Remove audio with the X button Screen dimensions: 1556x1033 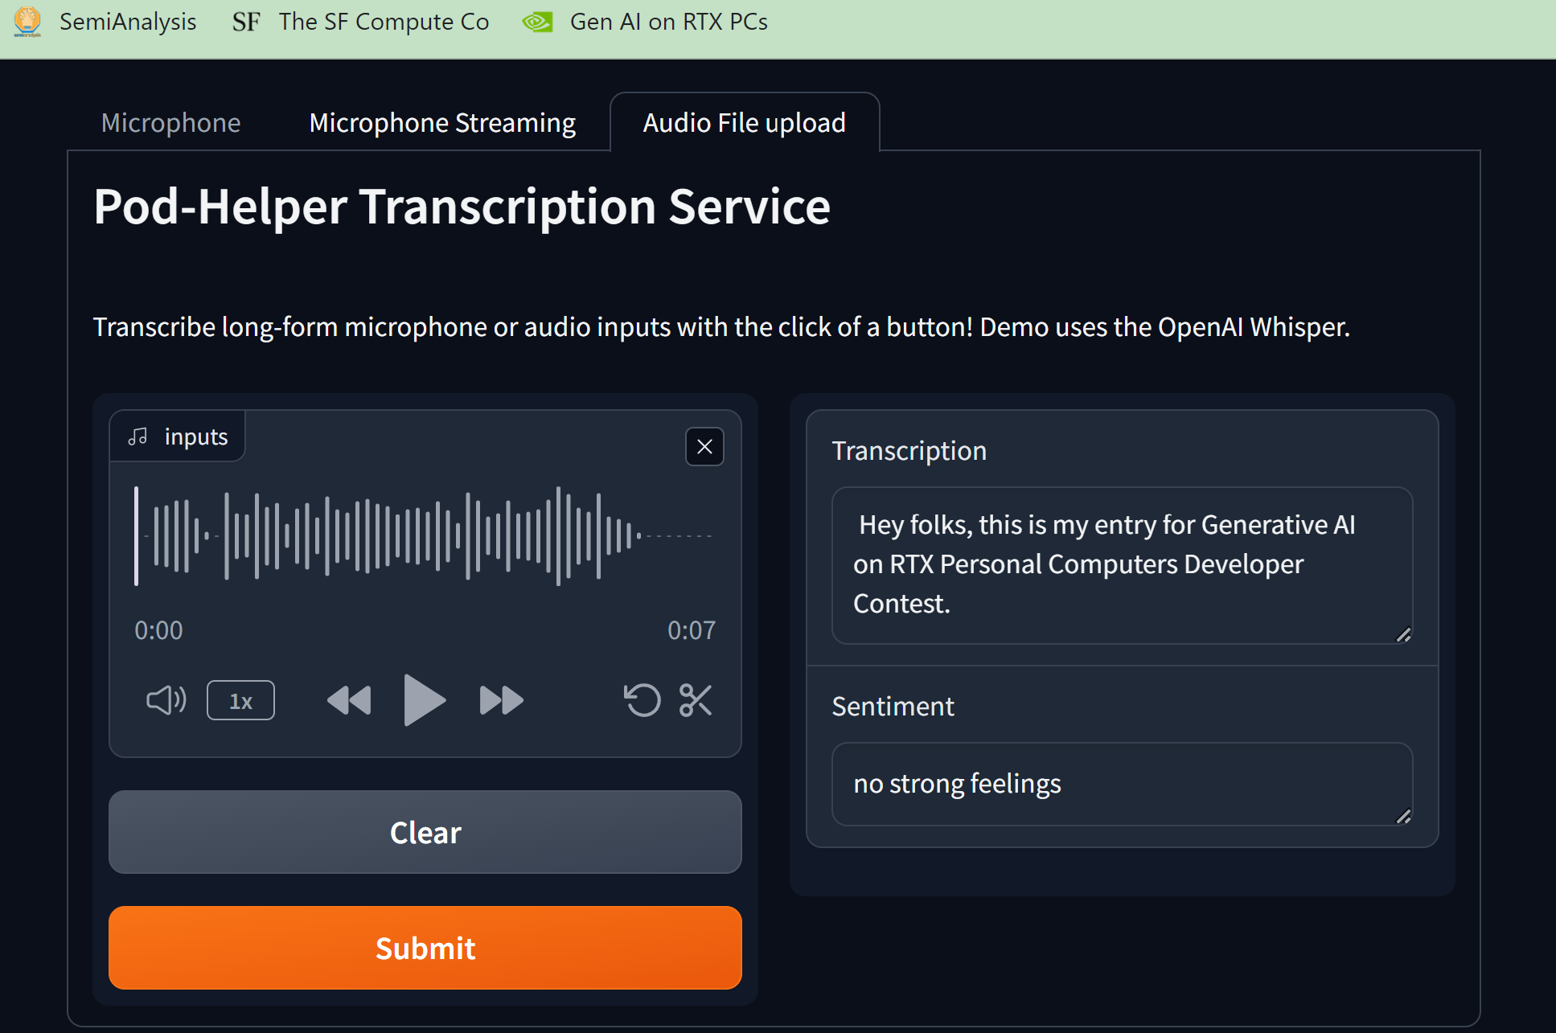click(x=704, y=447)
